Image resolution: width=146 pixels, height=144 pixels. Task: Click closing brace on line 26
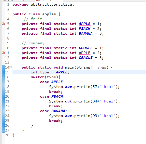click(x=32, y=125)
